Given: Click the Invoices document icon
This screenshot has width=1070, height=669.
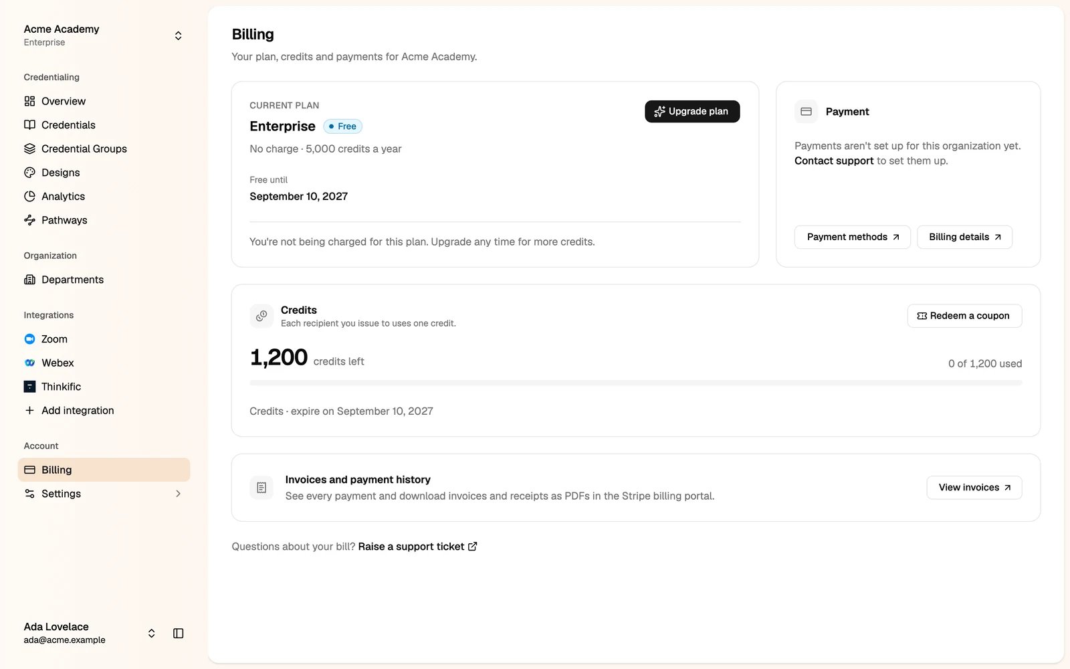Looking at the screenshot, I should click(261, 488).
